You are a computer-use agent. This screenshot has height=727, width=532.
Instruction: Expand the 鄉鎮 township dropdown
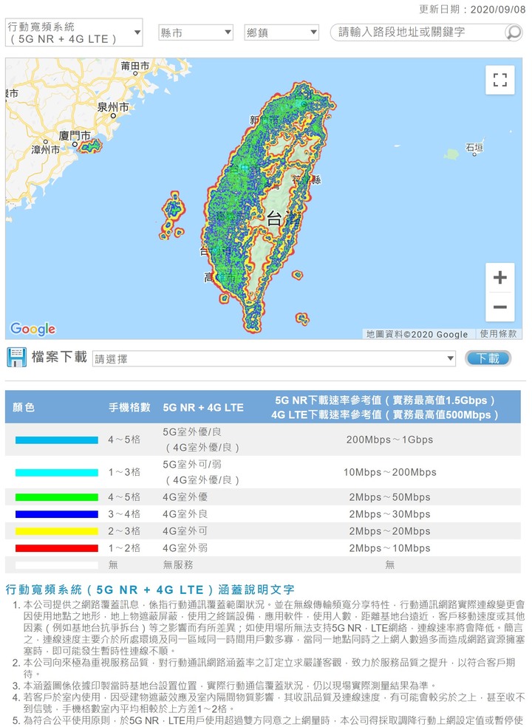pyautogui.click(x=282, y=33)
